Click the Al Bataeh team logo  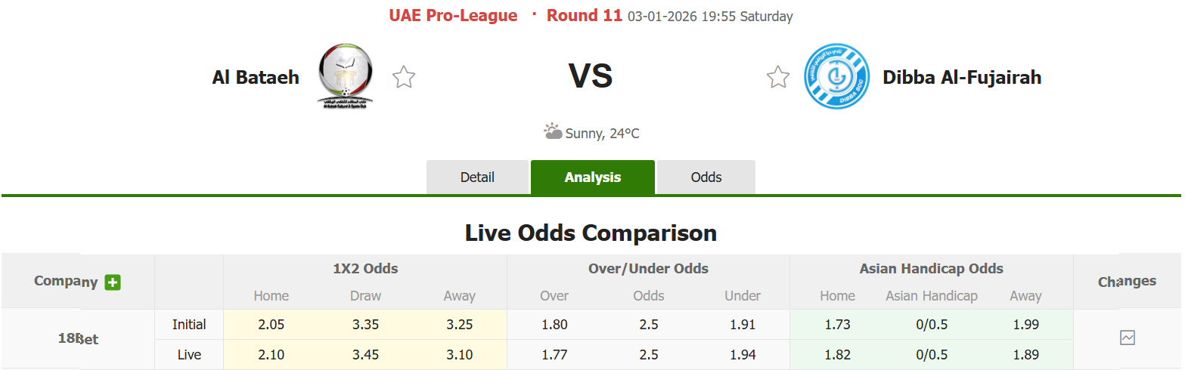(345, 76)
